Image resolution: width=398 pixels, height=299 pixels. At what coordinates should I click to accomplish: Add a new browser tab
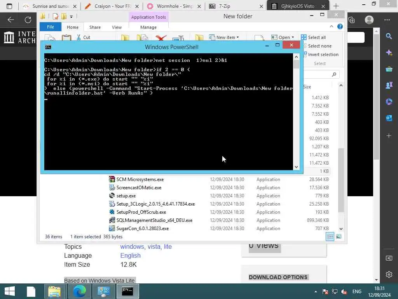tap(336, 6)
